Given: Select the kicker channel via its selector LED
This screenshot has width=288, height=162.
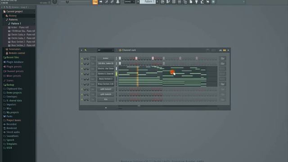Looking at the screenshot, I should pyautogui.click(x=116, y=58).
